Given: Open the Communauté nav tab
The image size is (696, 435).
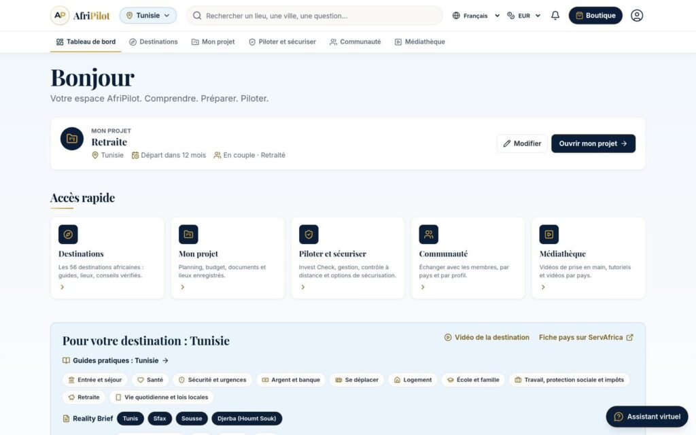Looking at the screenshot, I should 355,41.
